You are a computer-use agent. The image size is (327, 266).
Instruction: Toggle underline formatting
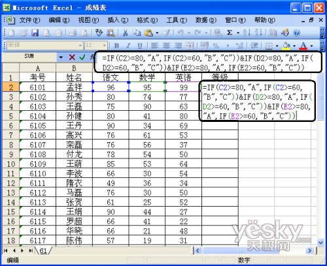pyautogui.click(x=140, y=46)
